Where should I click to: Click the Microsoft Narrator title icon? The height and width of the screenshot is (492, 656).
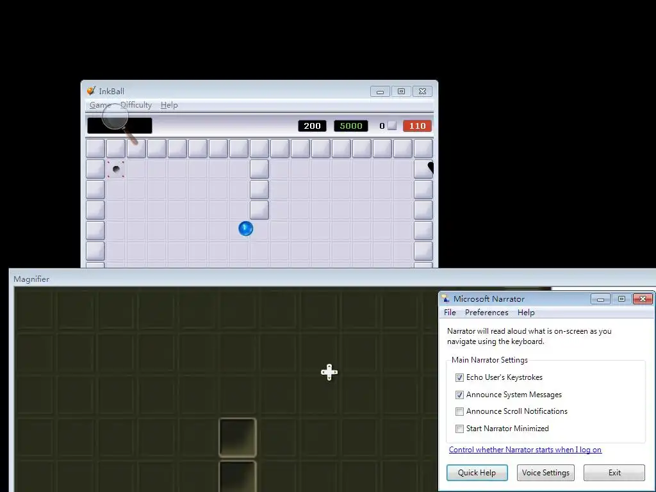tap(446, 299)
